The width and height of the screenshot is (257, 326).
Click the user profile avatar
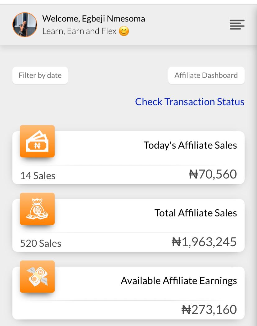(25, 25)
